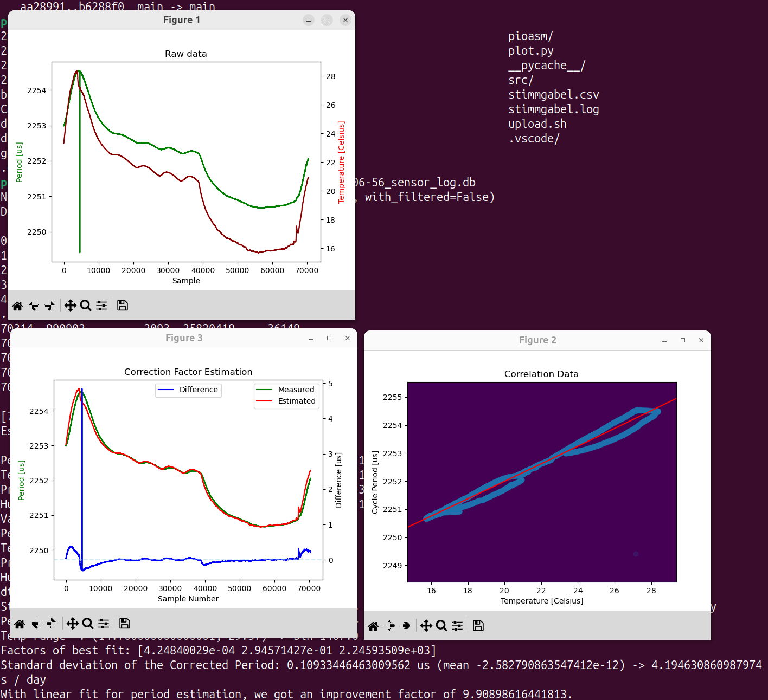Enable the Zoom tool in Figure 3 toolbar
The height and width of the screenshot is (700, 768).
click(88, 624)
